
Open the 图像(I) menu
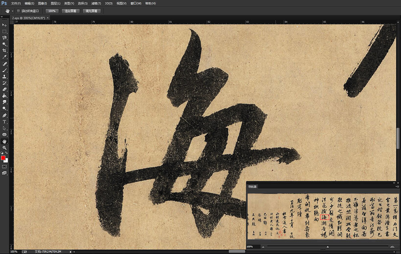(42, 3)
